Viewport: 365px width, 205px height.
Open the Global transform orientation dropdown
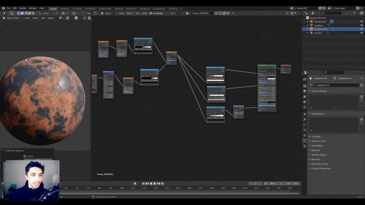point(46,13)
